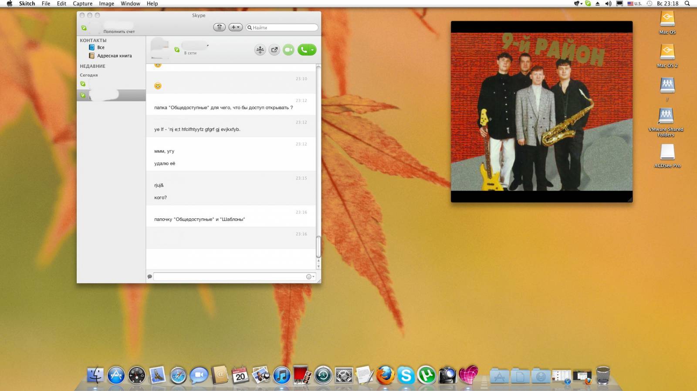Select VMware Shared Folders desktop icon
The width and height of the screenshot is (697, 391).
coord(666,122)
